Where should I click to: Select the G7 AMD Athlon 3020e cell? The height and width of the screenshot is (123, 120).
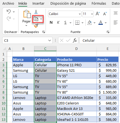point(76,98)
